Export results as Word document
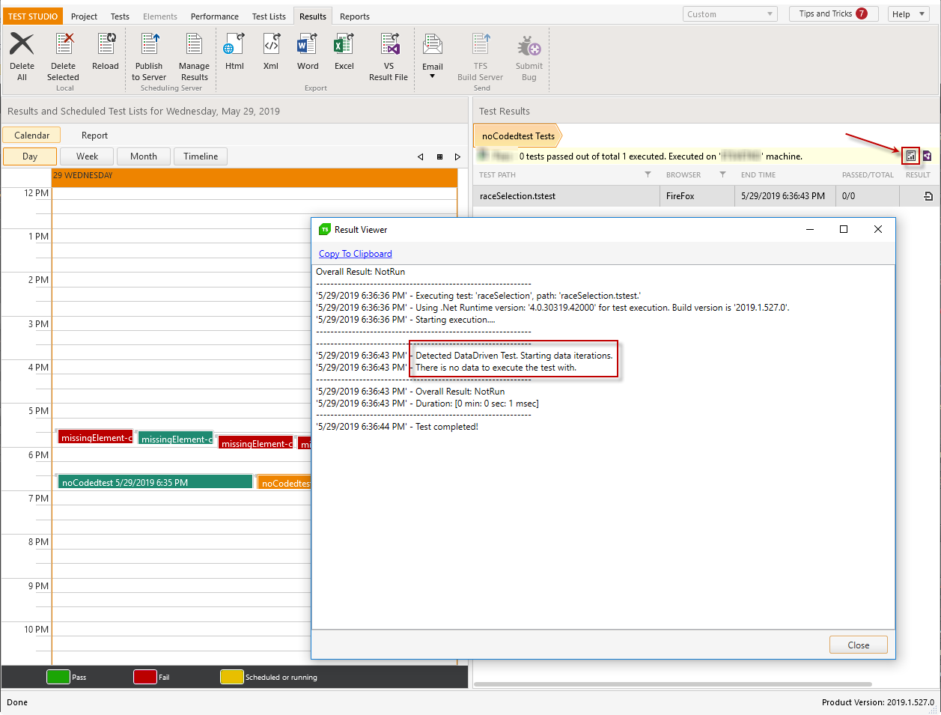The height and width of the screenshot is (715, 941). pyautogui.click(x=307, y=45)
